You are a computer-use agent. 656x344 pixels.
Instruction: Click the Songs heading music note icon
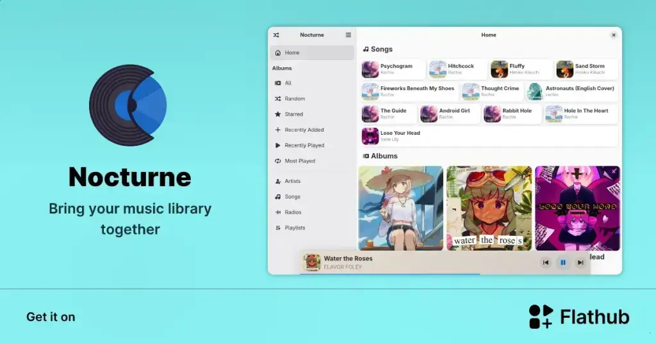(366, 49)
